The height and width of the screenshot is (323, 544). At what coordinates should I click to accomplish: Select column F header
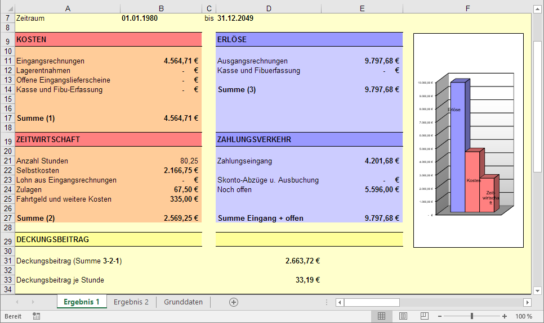click(x=467, y=8)
